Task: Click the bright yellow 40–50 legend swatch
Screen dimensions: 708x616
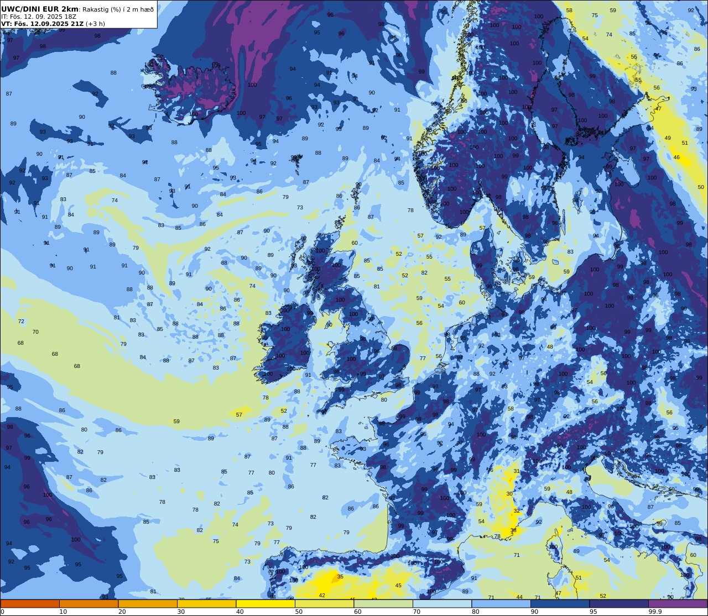Action: [265, 603]
